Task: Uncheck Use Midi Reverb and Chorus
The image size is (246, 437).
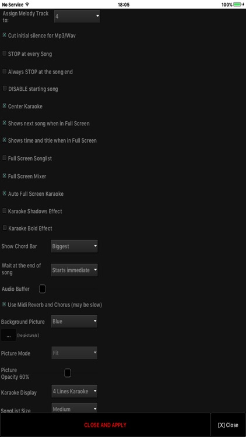Action: tap(5, 304)
